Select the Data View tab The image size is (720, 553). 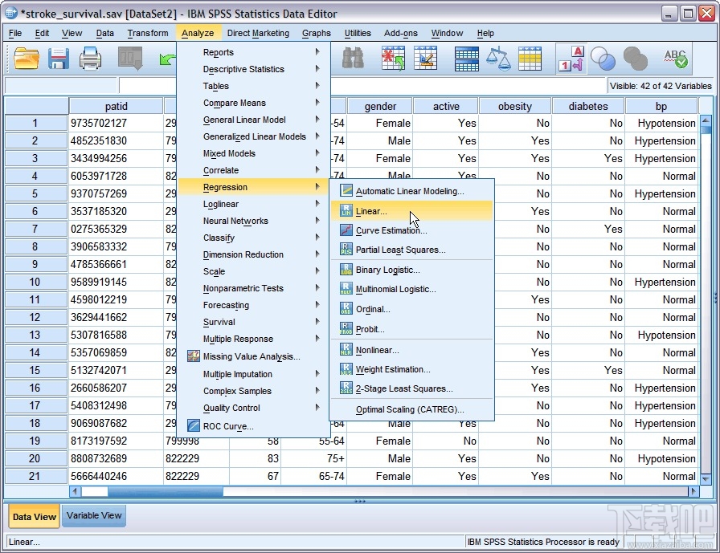pyautogui.click(x=33, y=516)
